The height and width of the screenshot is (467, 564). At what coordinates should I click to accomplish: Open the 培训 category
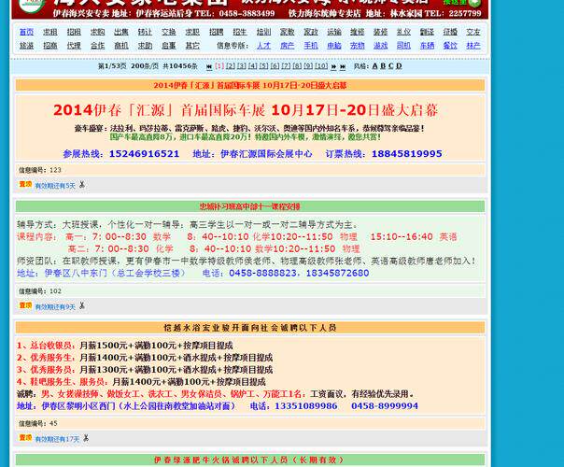tap(263, 32)
